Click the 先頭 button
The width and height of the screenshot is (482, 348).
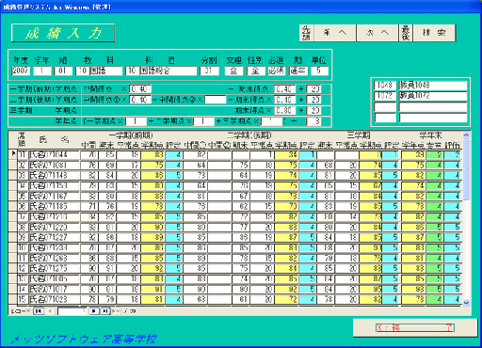click(306, 33)
